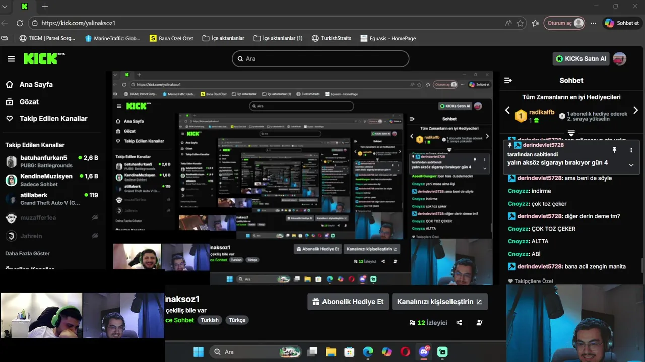Open batuhanfurkan5 channel in the outer sidebar
The image size is (645, 362).
click(x=52, y=161)
